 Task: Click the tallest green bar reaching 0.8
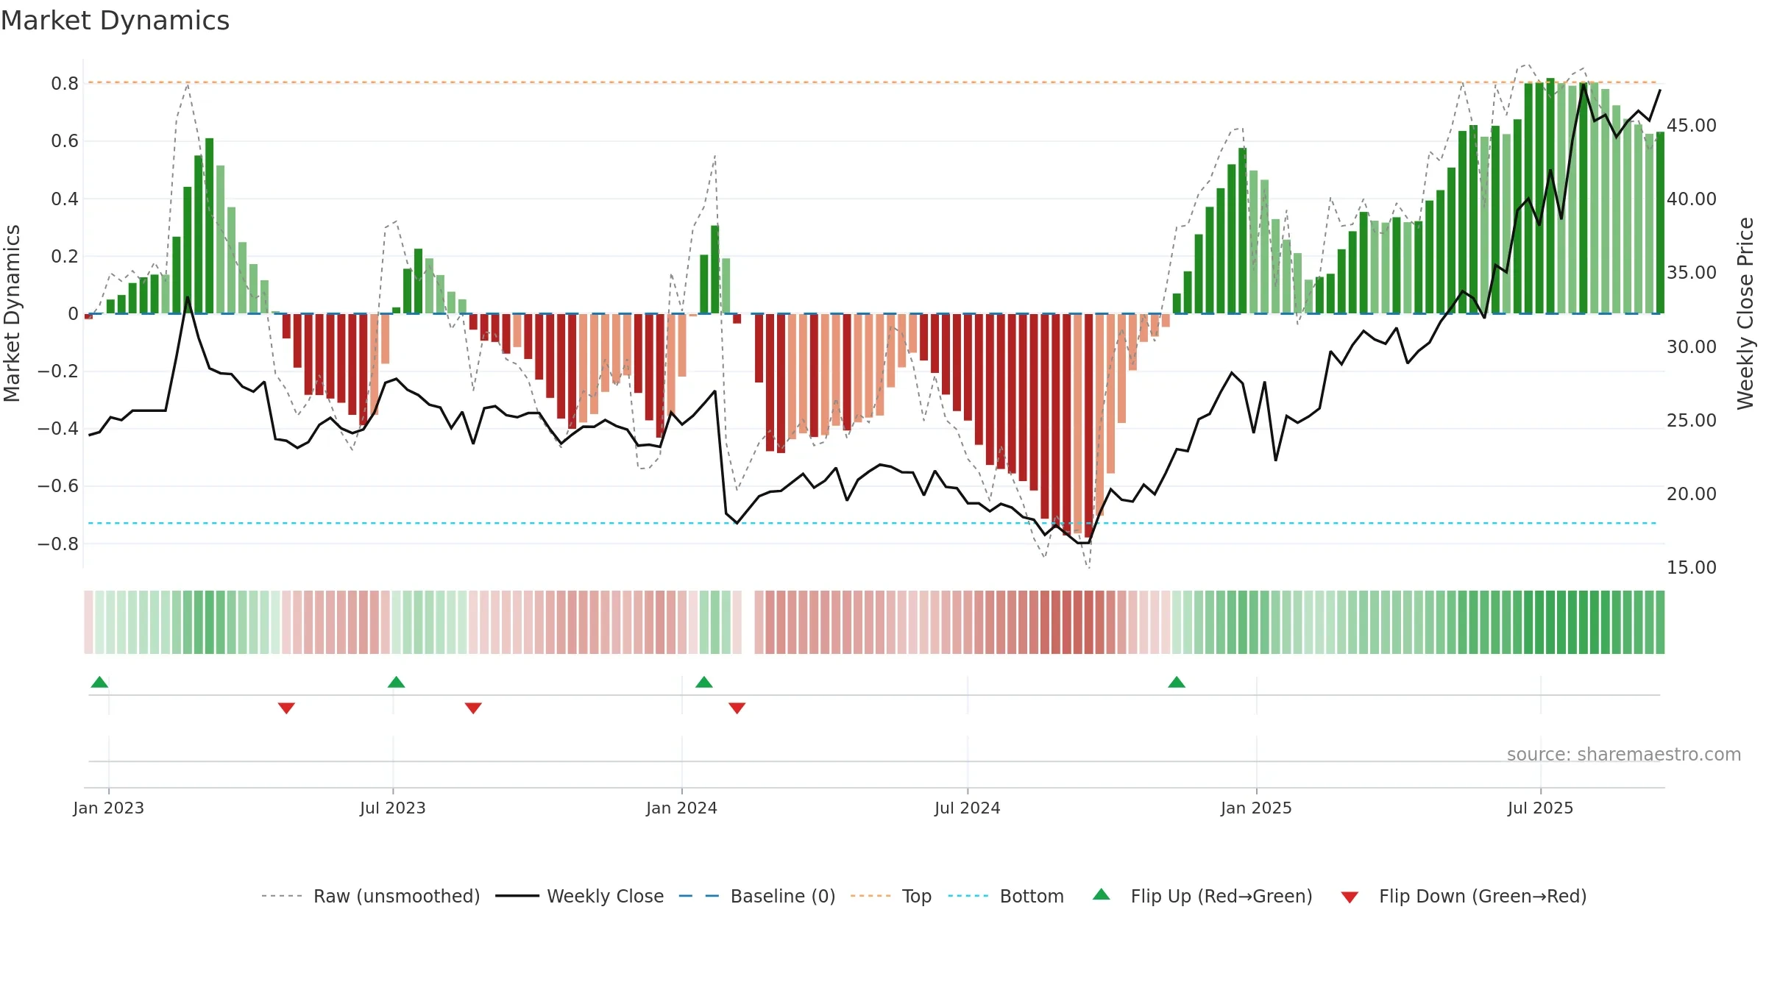1550,196
